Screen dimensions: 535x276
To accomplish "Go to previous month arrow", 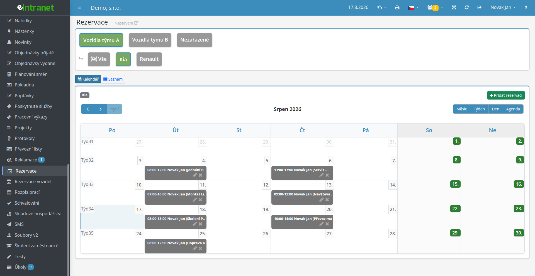I will point(88,109).
